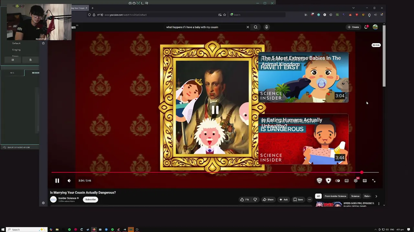Enter fullscreen with the expand arrows icon

pyautogui.click(x=374, y=181)
